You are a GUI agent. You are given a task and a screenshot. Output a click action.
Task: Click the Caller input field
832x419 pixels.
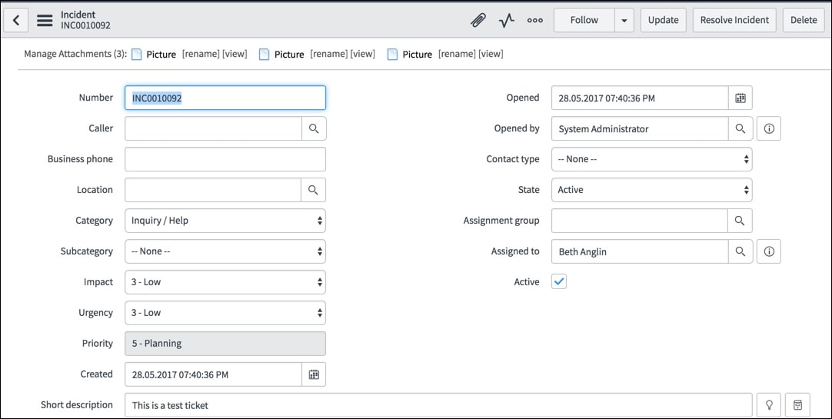click(x=213, y=128)
